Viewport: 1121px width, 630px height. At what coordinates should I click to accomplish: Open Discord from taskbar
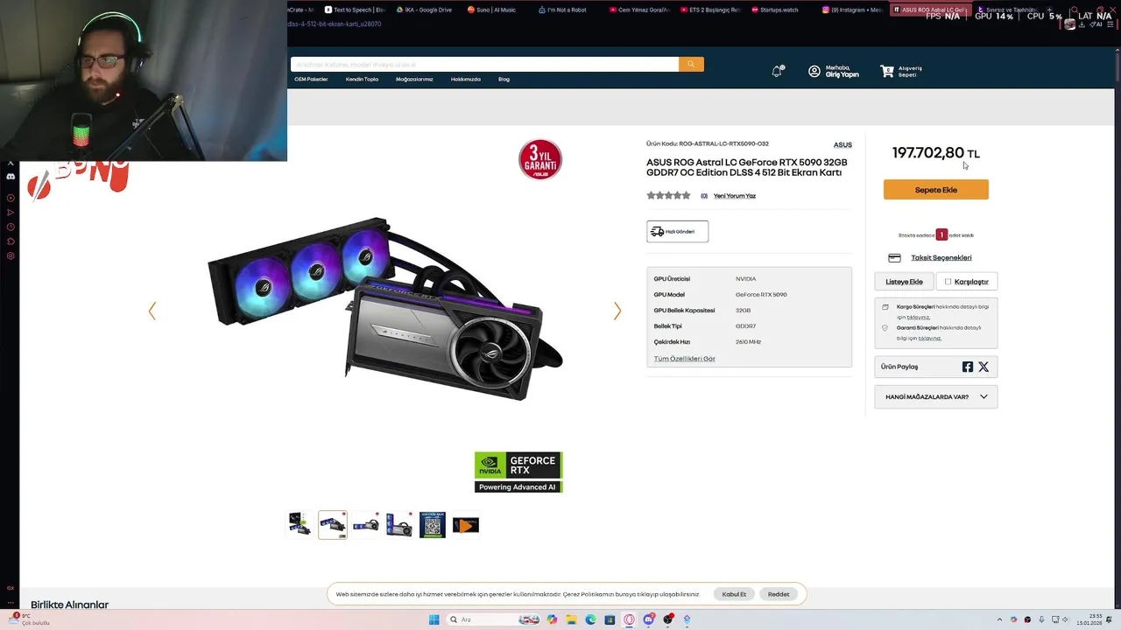pos(648,619)
